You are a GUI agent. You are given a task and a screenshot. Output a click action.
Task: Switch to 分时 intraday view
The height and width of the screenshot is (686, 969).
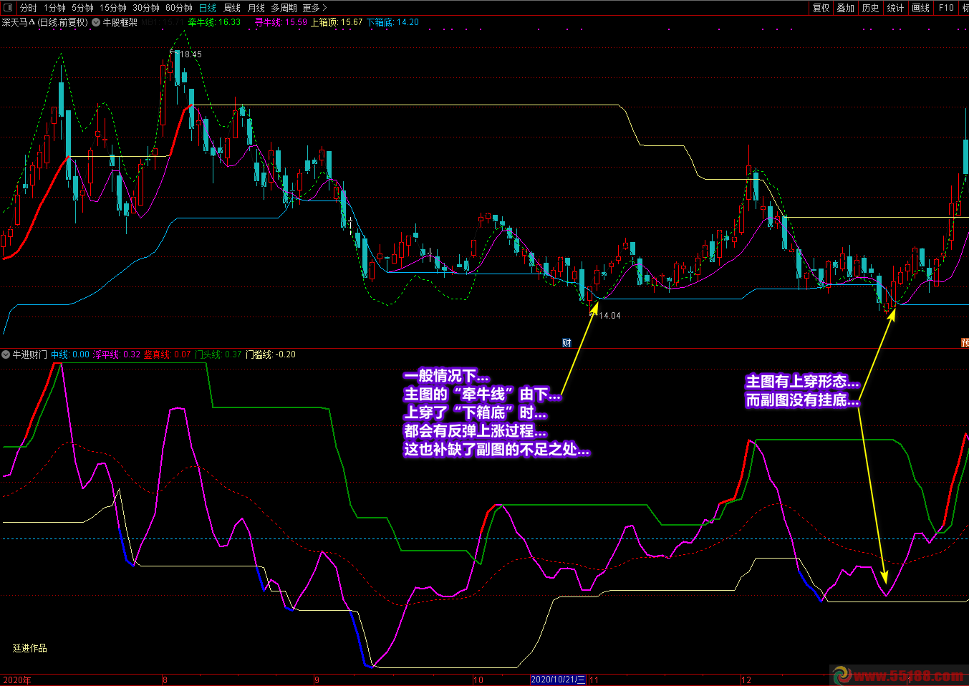[x=29, y=8]
